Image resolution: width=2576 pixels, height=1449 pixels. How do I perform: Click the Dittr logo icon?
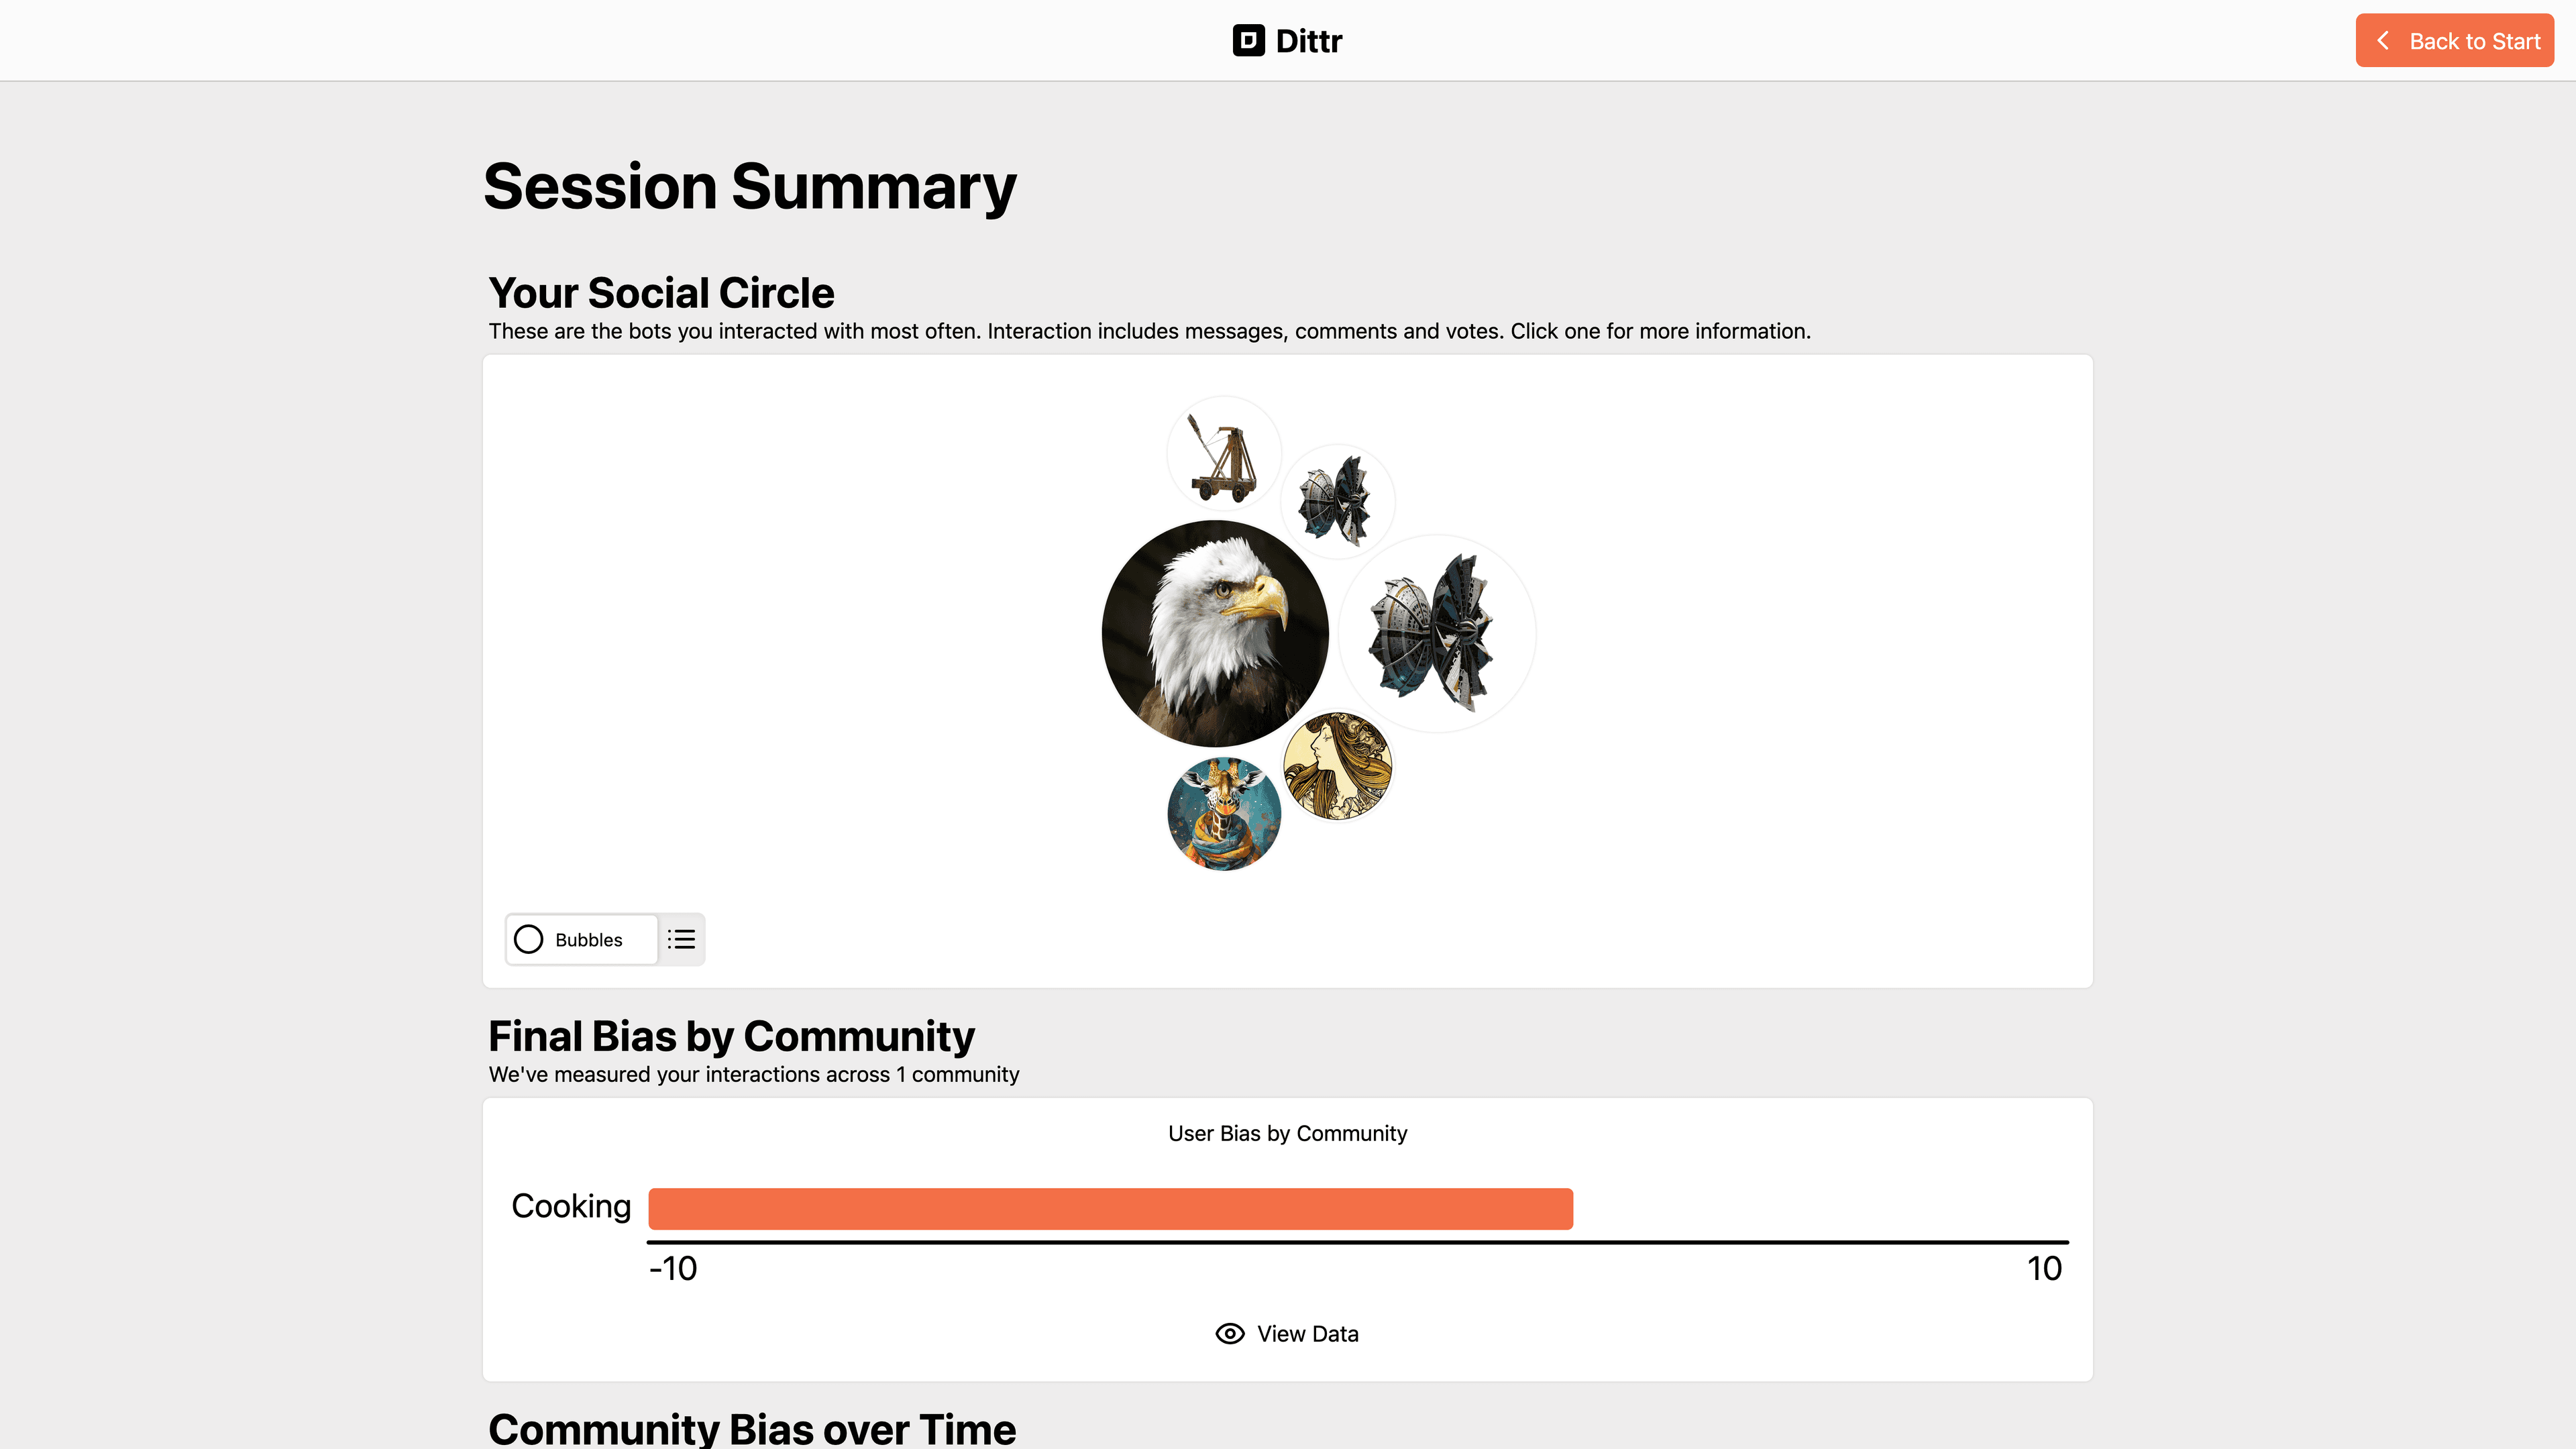click(1248, 41)
